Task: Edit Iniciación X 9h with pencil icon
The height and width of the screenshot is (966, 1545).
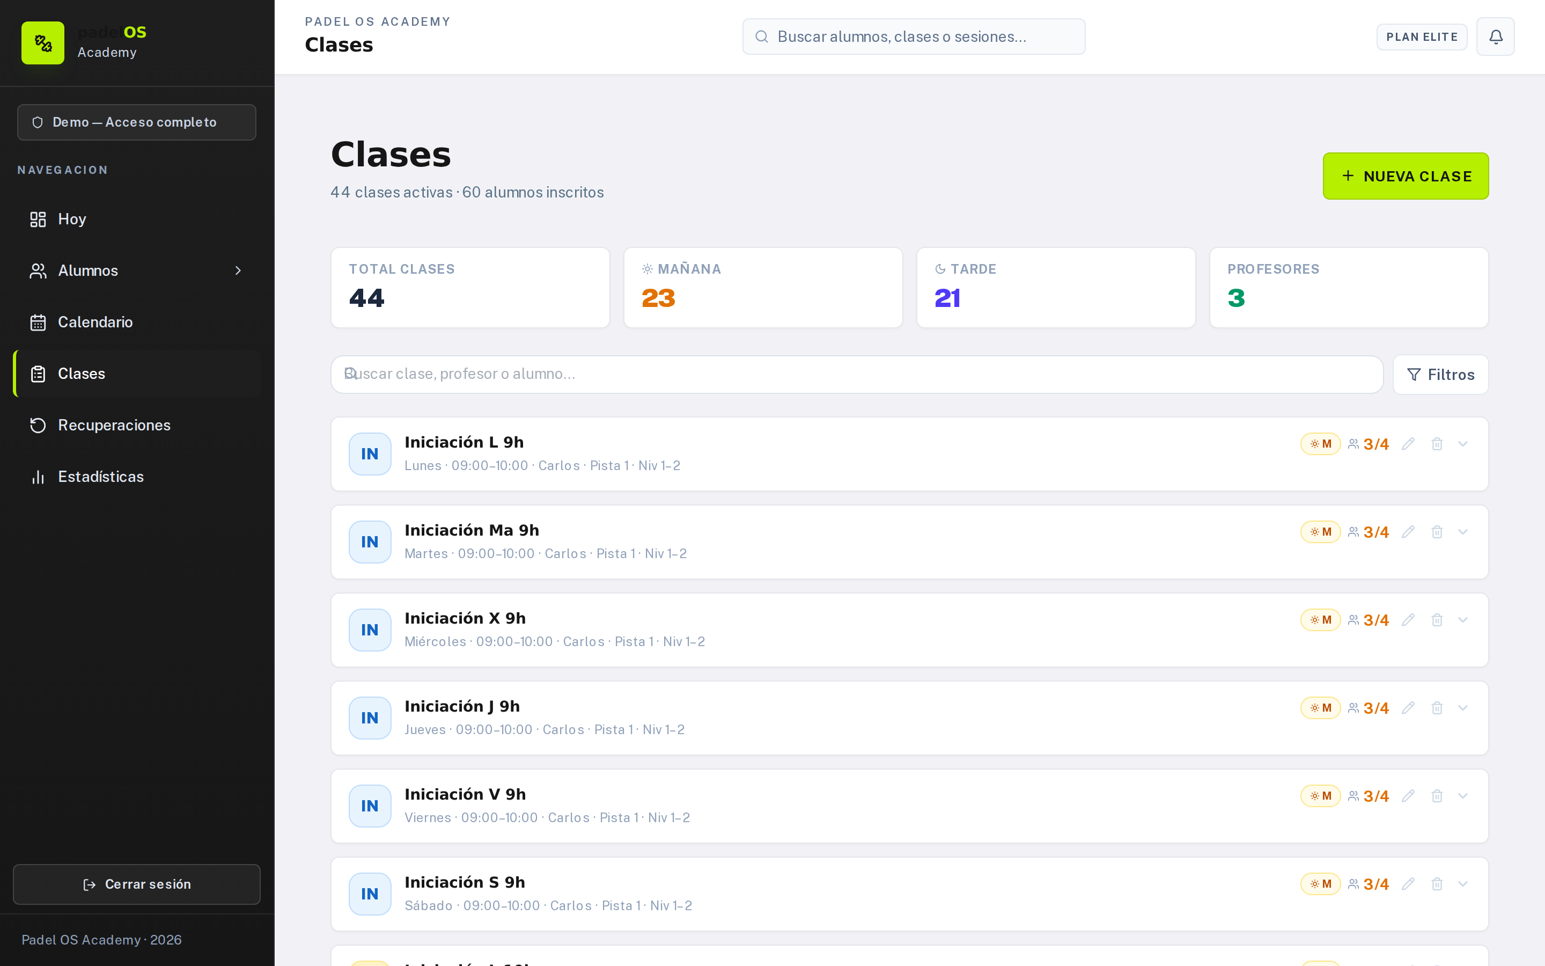Action: point(1408,620)
